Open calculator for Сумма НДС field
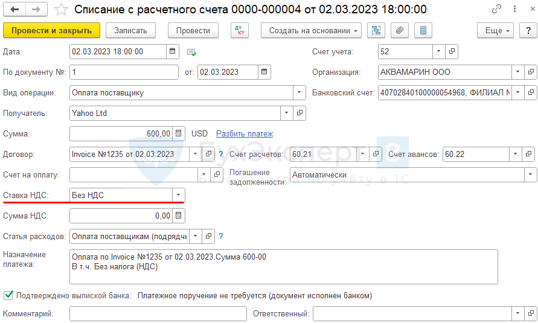Screen dimensions: 538x323 (178, 216)
